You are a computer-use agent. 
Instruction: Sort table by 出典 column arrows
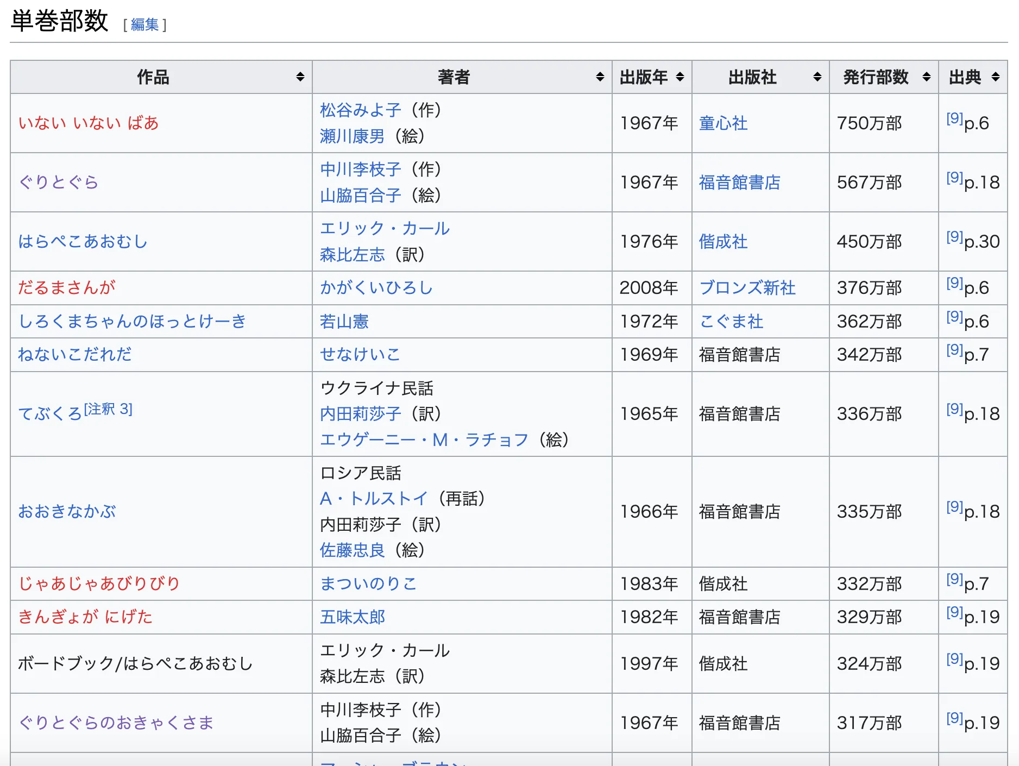point(995,77)
